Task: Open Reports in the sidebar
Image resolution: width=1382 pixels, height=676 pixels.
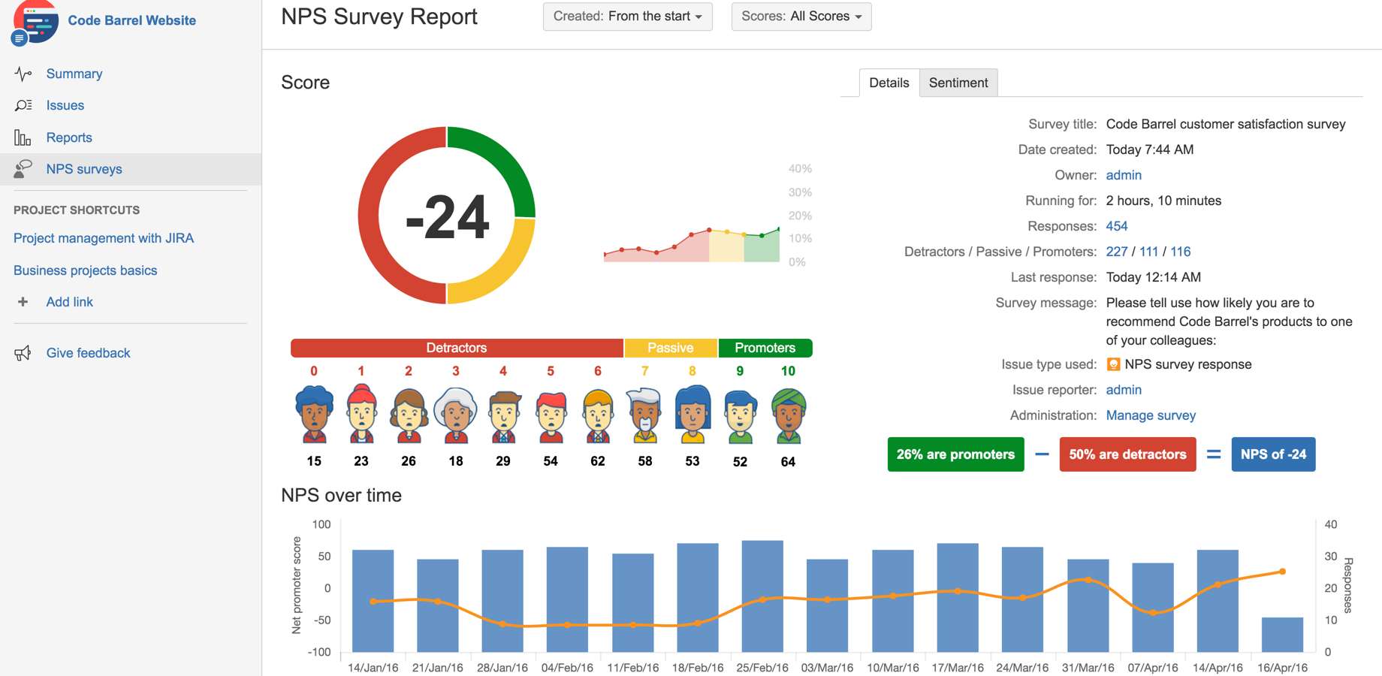Action: [x=69, y=137]
